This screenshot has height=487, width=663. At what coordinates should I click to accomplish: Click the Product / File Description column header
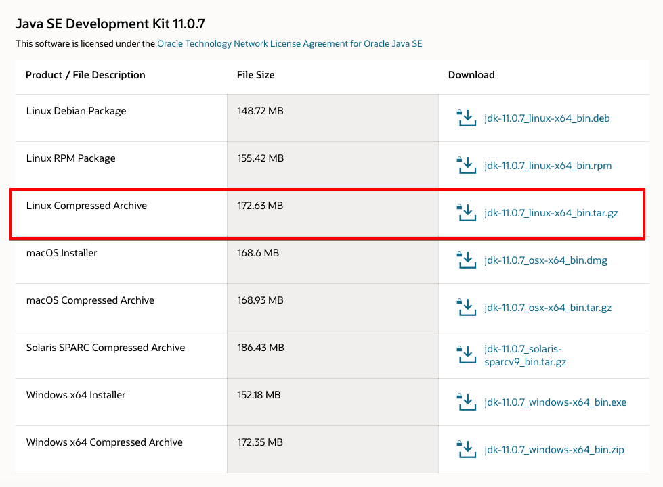pos(85,75)
